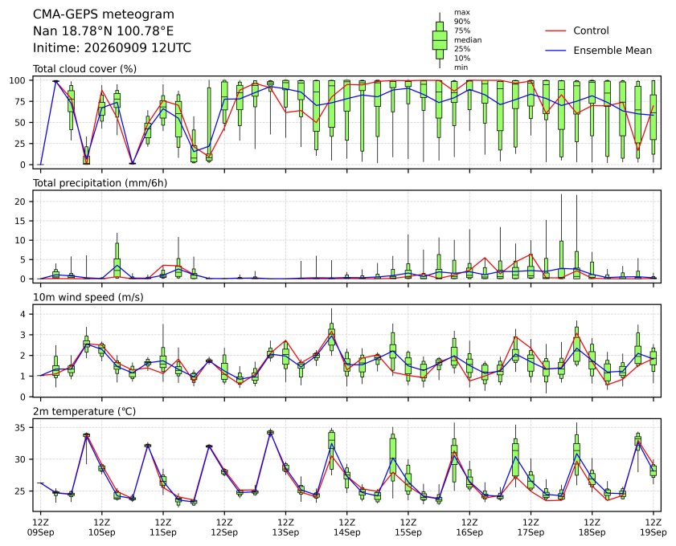Click the 10m wind speed panel title

[88, 297]
